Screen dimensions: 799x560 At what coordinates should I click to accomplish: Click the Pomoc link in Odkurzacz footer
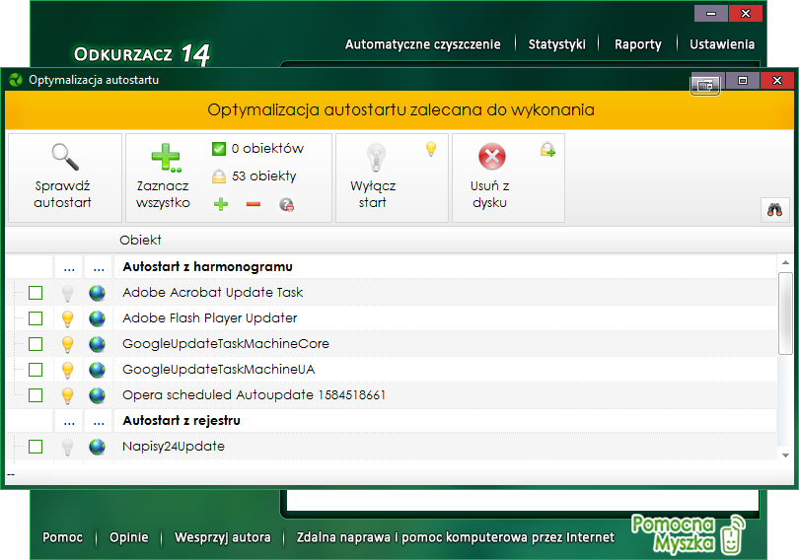point(63,537)
